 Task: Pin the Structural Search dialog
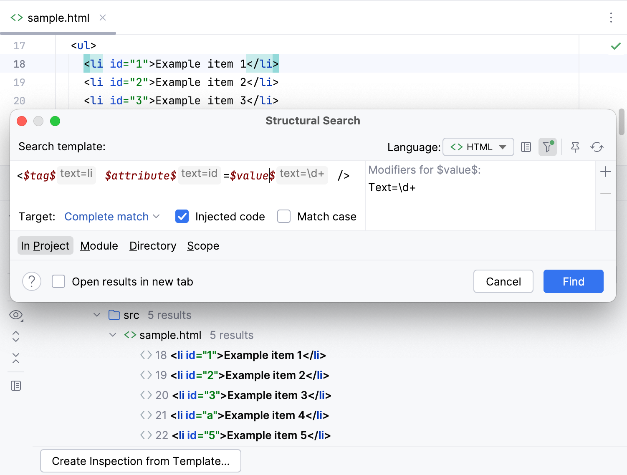575,147
